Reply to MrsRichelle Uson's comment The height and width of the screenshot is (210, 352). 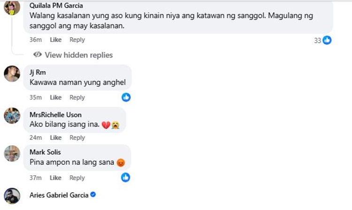[x=77, y=138]
